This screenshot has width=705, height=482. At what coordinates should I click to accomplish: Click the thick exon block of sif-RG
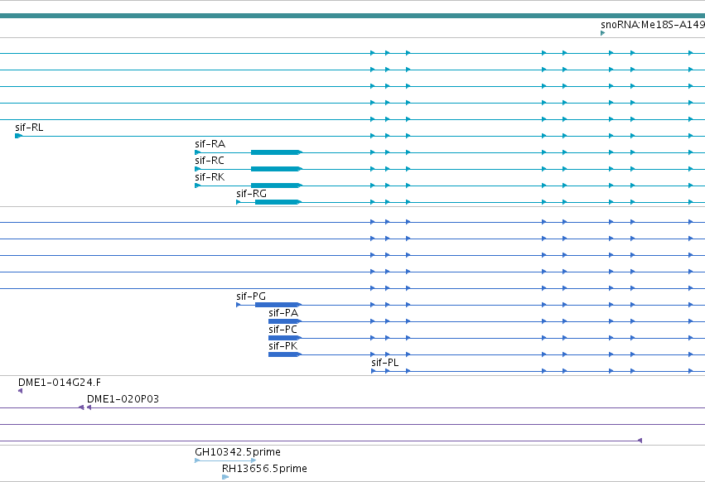[x=277, y=202]
